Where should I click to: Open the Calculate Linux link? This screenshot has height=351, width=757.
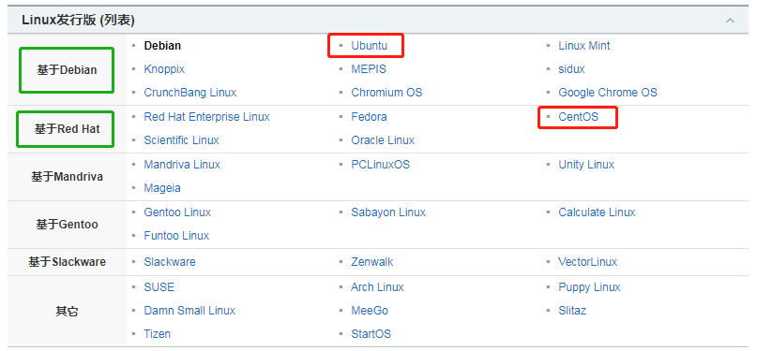coord(597,212)
